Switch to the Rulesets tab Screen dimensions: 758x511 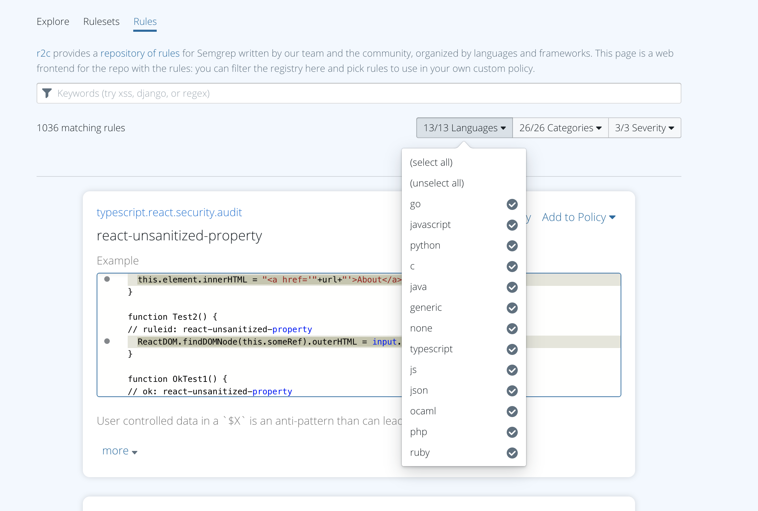[x=101, y=21]
